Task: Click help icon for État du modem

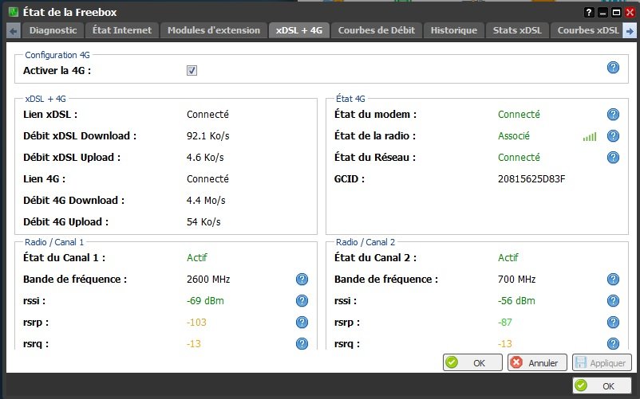Action: click(x=613, y=115)
